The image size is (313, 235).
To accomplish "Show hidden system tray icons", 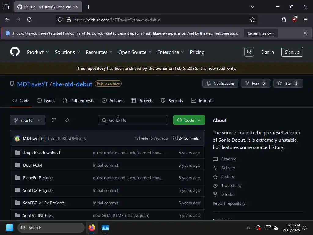I will (x=249, y=228).
